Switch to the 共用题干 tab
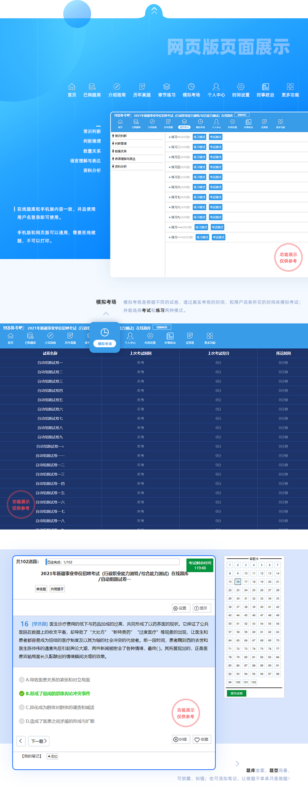This screenshot has width=308, height=808. click(x=57, y=589)
